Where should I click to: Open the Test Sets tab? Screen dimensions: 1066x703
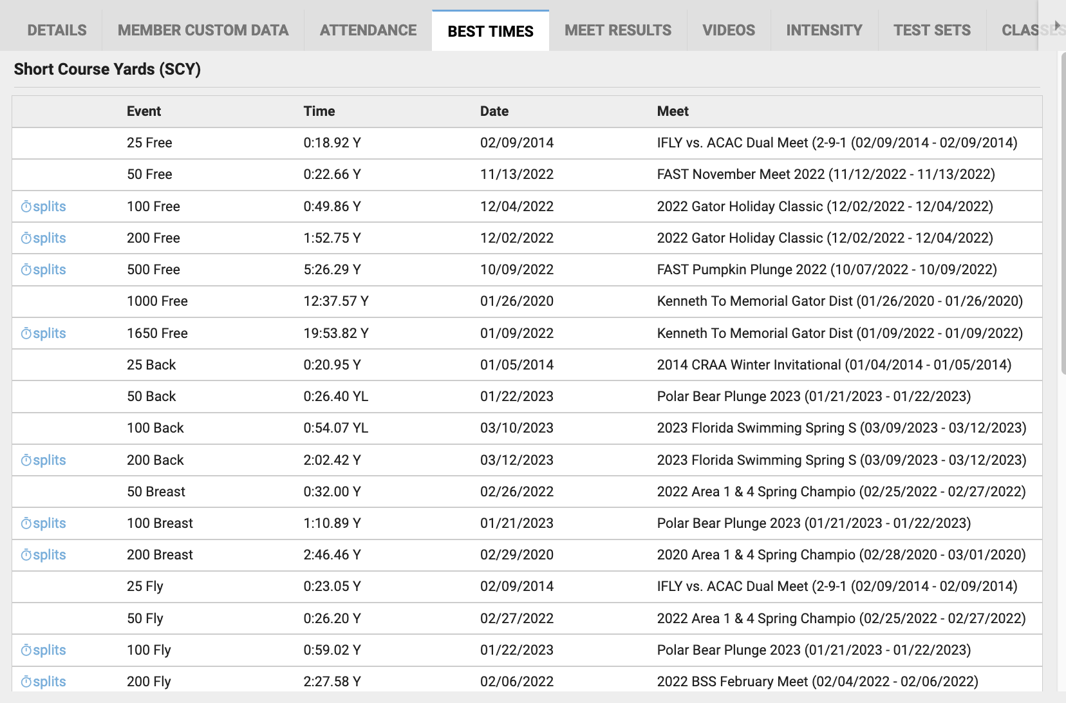pos(931,30)
